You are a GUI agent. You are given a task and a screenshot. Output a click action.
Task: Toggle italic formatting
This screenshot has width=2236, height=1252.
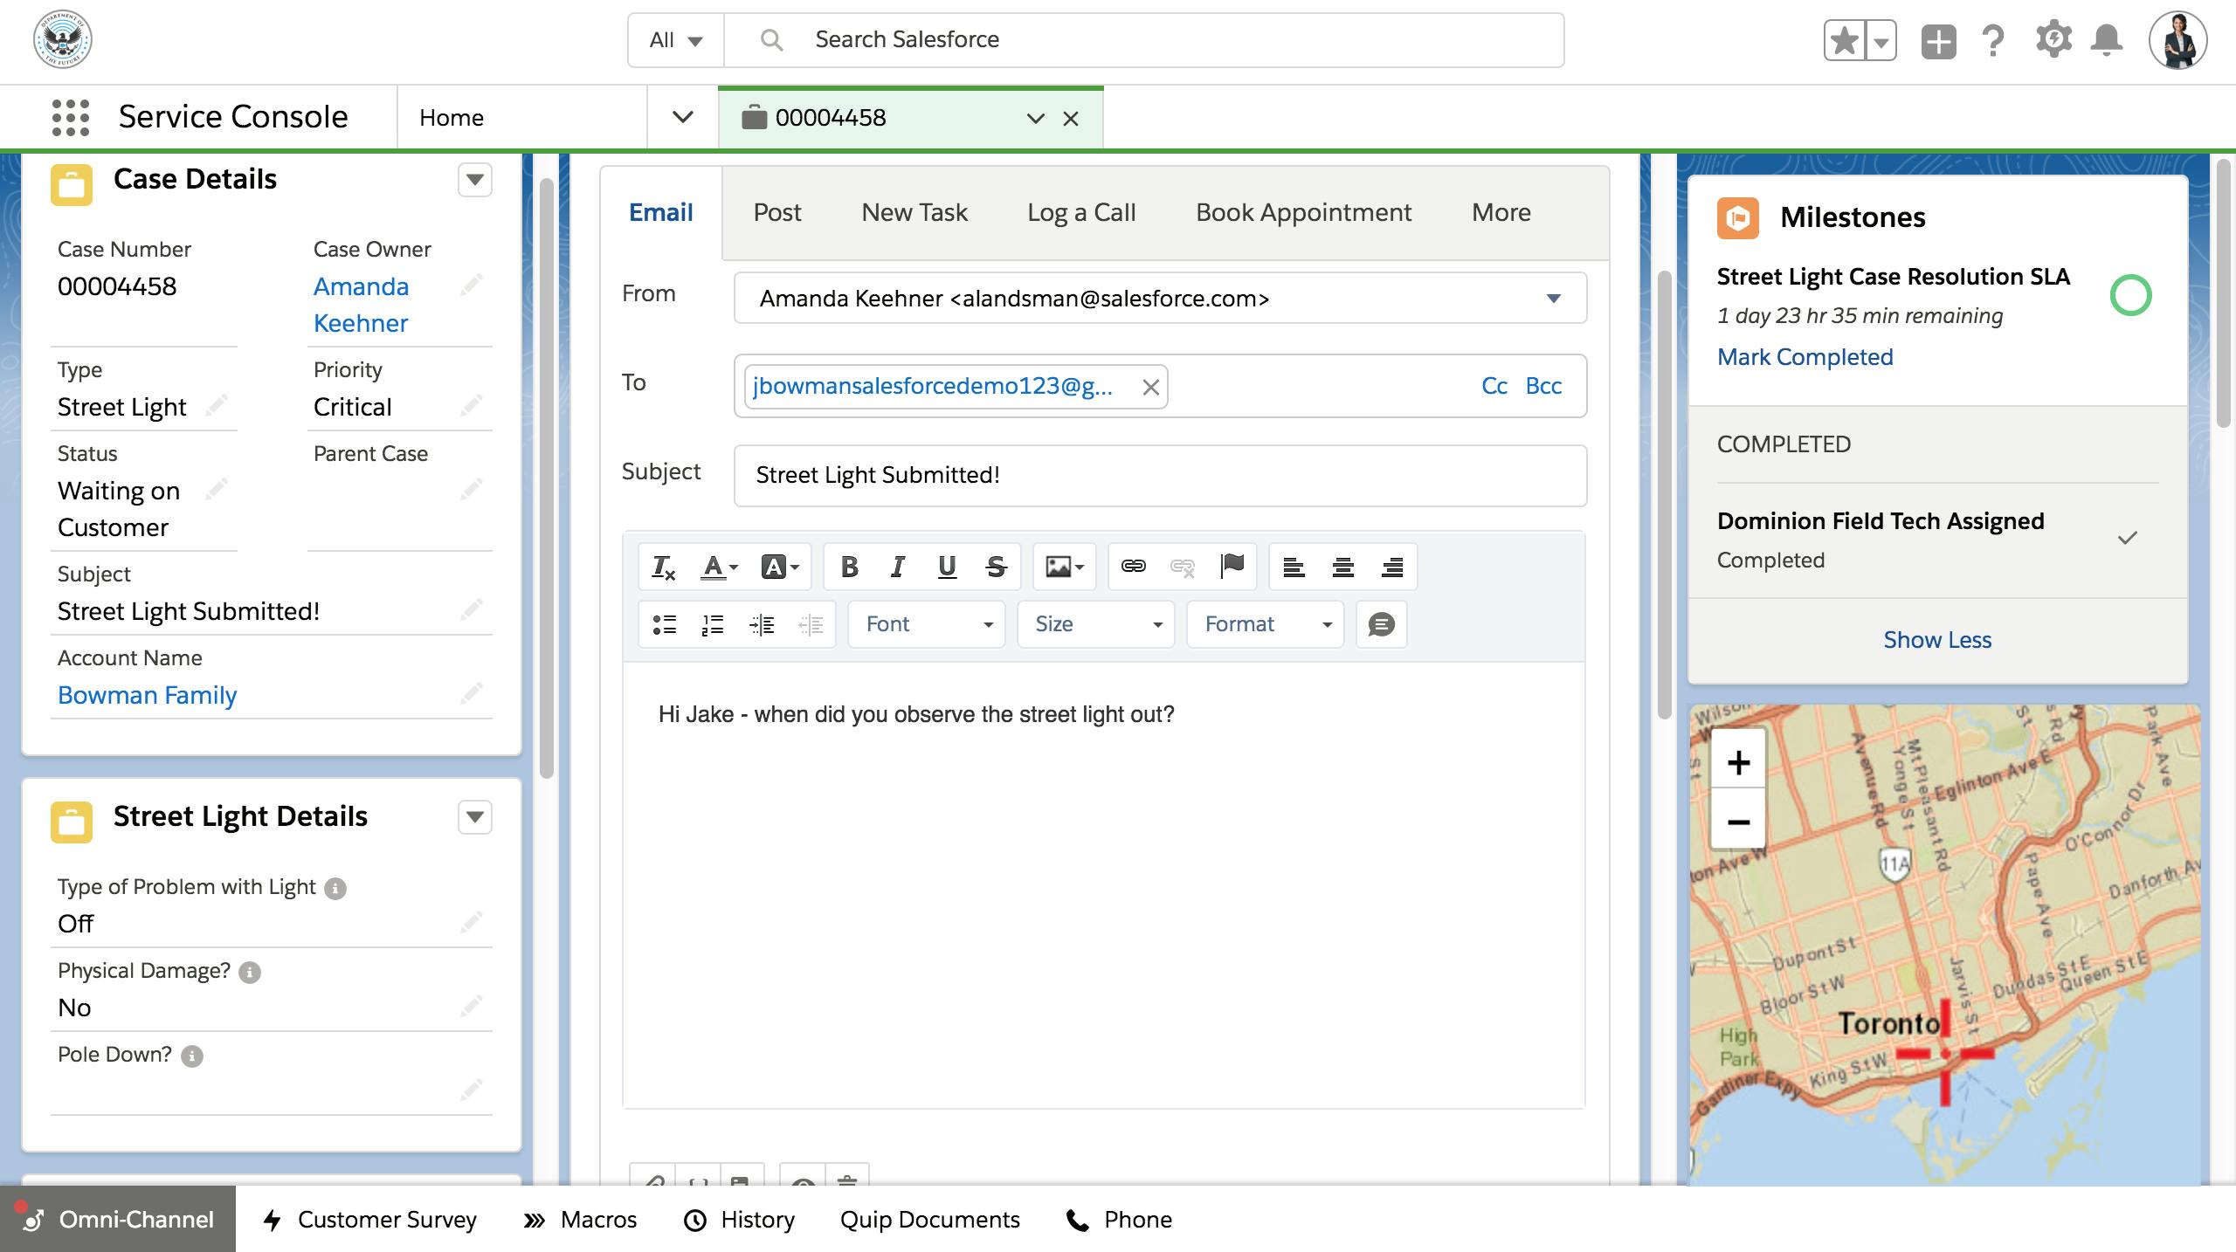[x=898, y=568]
